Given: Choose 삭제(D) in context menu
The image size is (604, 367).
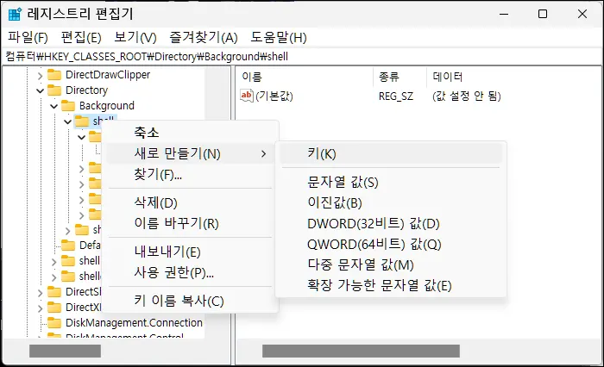Looking at the screenshot, I should (191, 202).
